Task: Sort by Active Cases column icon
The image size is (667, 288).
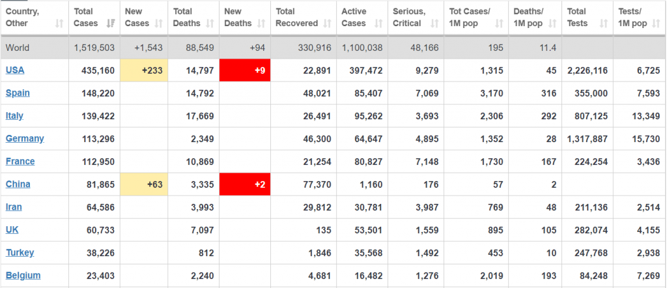Action: (378, 24)
